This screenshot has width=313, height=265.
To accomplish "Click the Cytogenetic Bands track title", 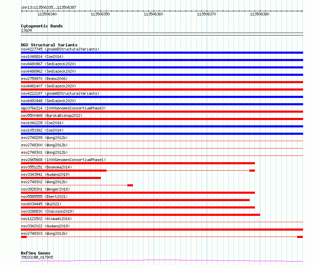I will (42, 26).
